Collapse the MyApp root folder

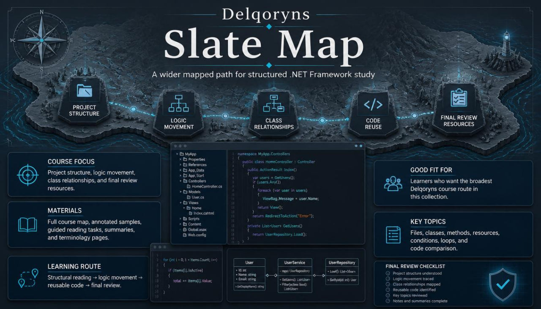[177, 154]
